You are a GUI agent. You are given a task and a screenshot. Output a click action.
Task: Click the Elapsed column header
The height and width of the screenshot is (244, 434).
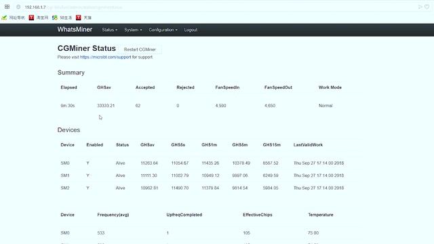point(68,87)
